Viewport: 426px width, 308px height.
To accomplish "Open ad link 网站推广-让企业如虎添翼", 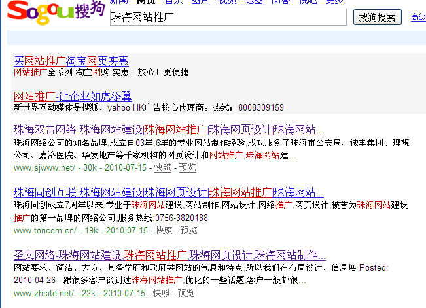I will (x=73, y=96).
